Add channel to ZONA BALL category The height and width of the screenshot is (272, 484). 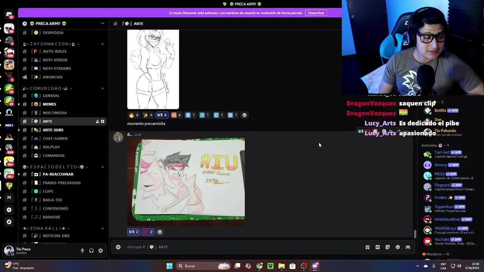pos(102,229)
